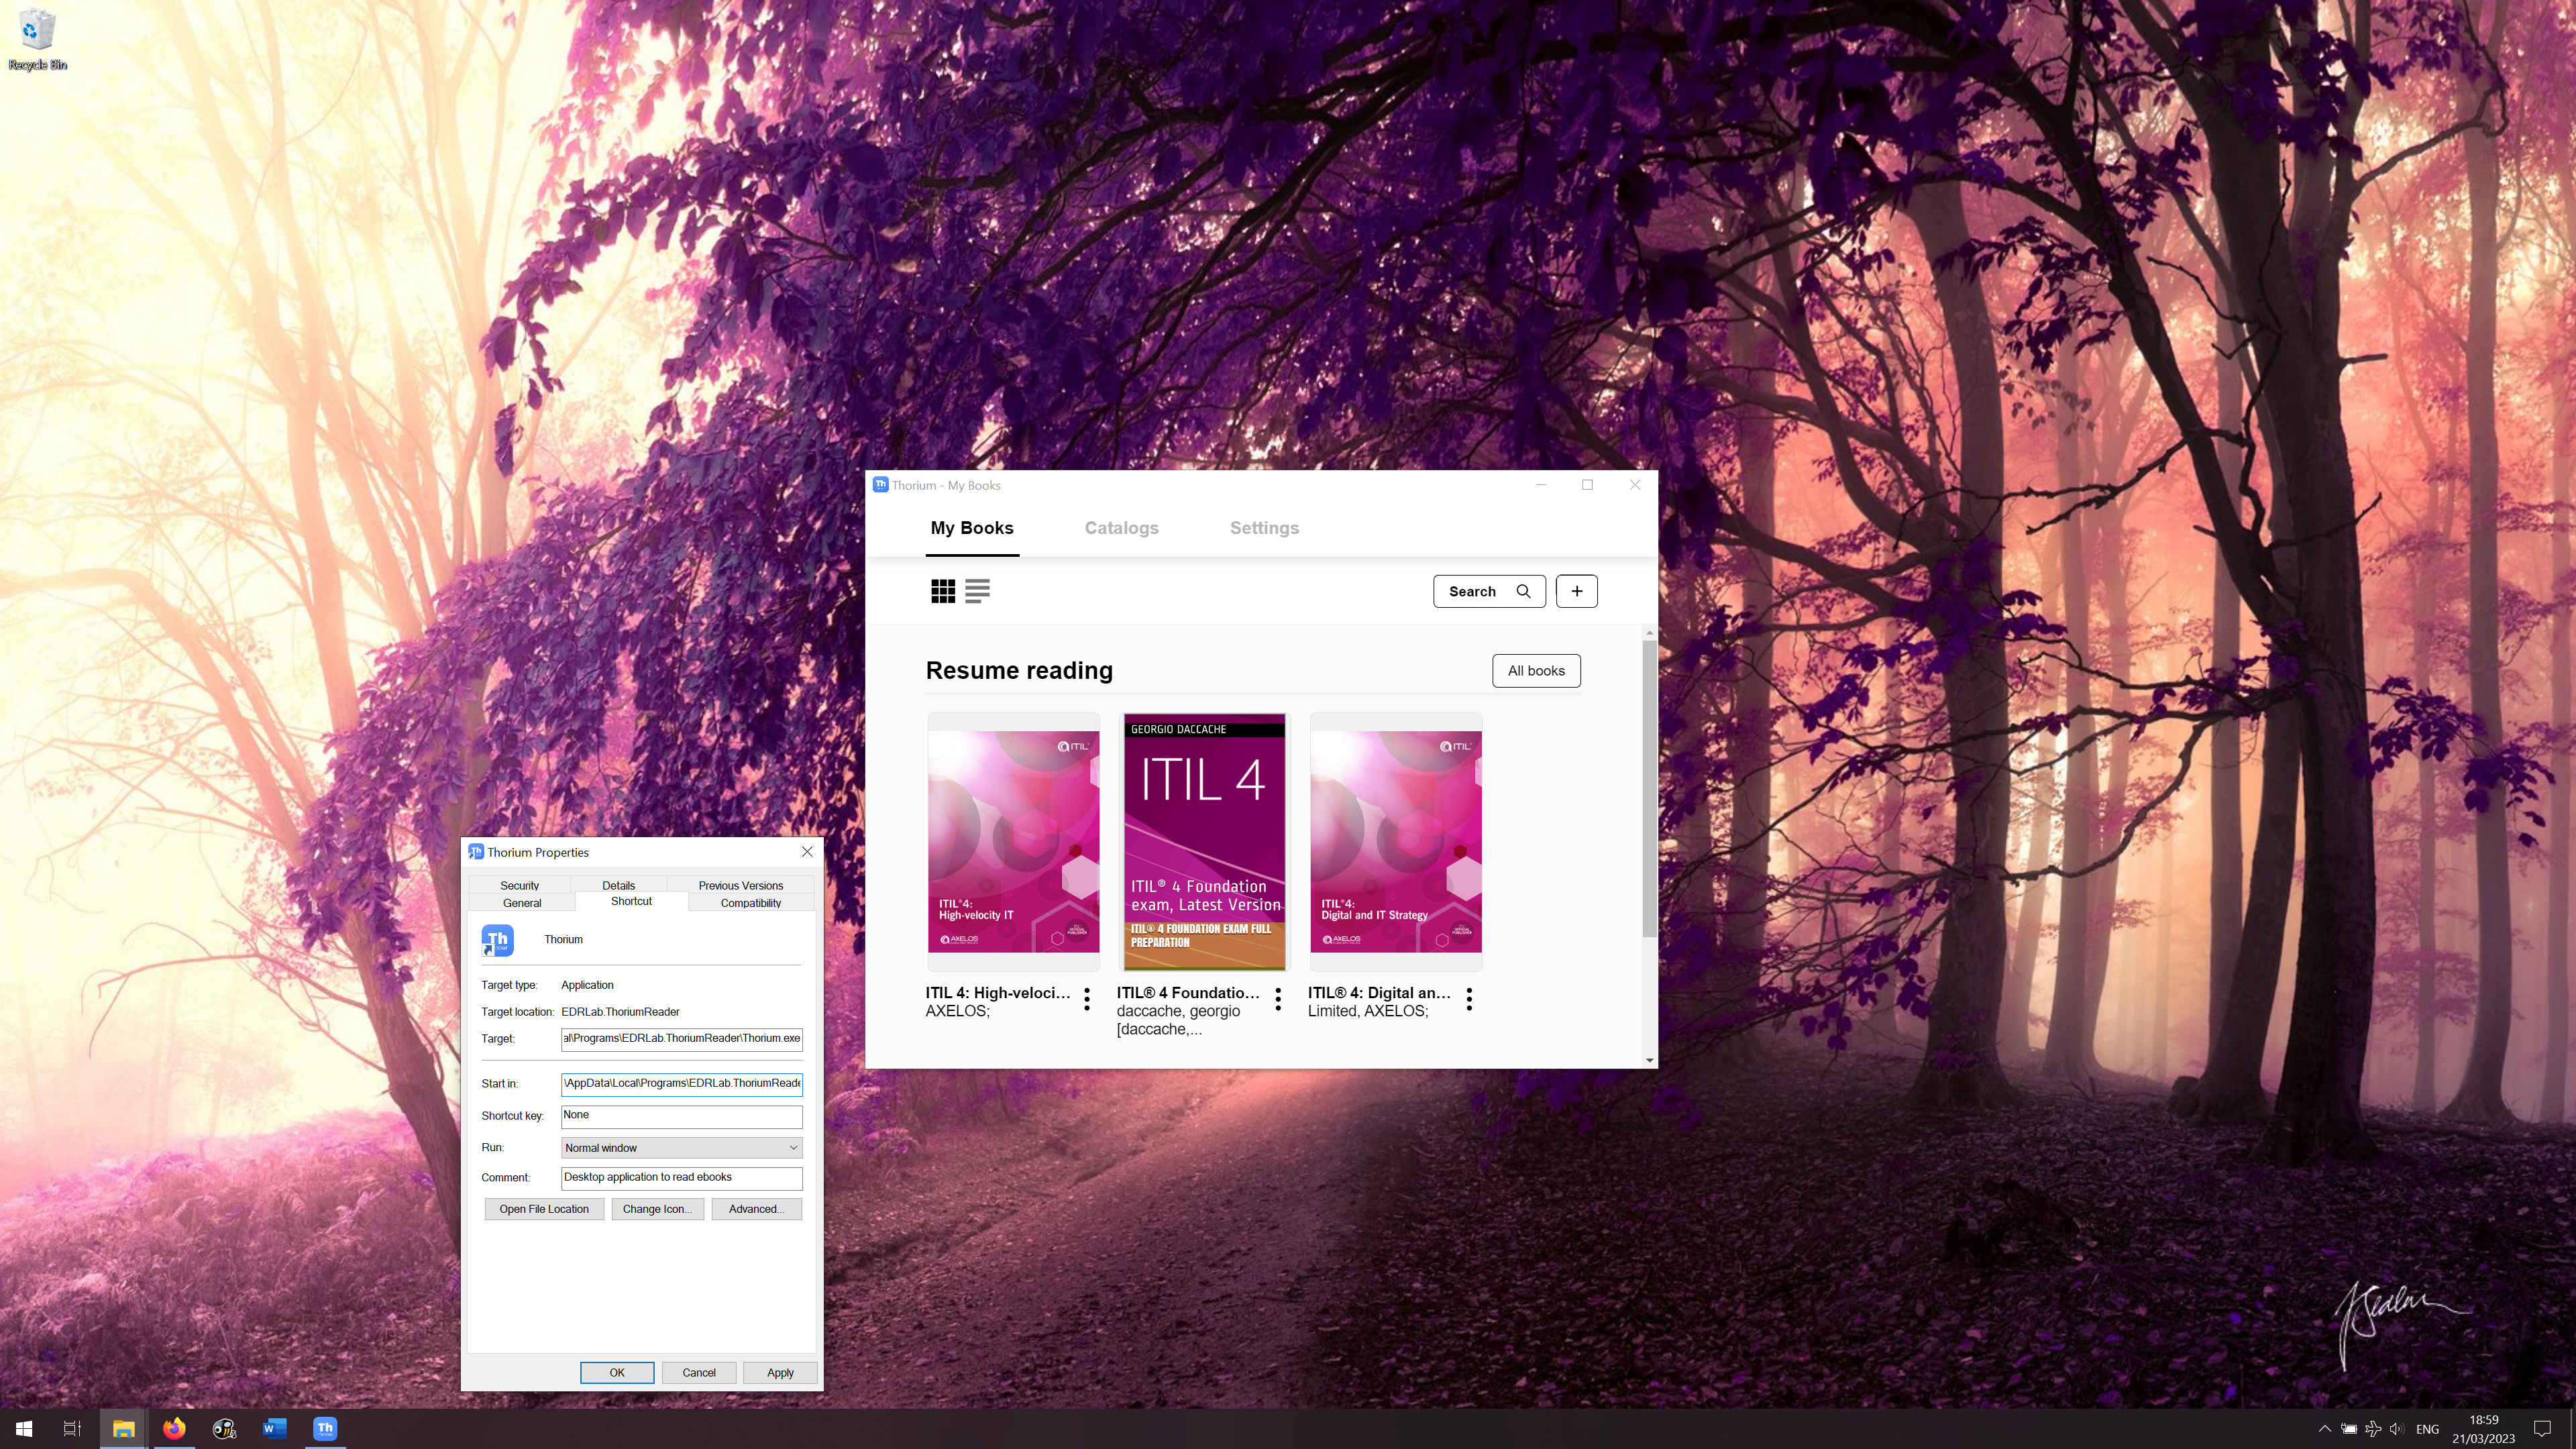The image size is (2576, 1449).
Task: Open the Previous Versions tab
Action: 740,885
